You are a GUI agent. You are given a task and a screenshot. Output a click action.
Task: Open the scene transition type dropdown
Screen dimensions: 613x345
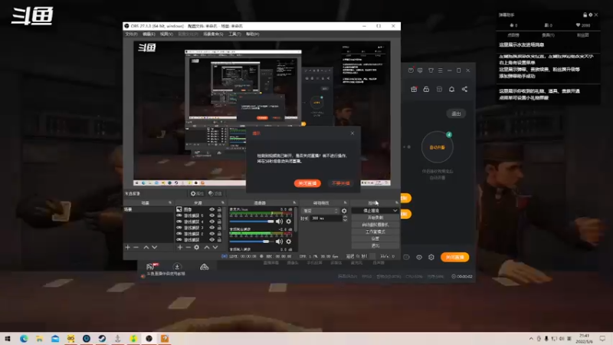tap(320, 211)
